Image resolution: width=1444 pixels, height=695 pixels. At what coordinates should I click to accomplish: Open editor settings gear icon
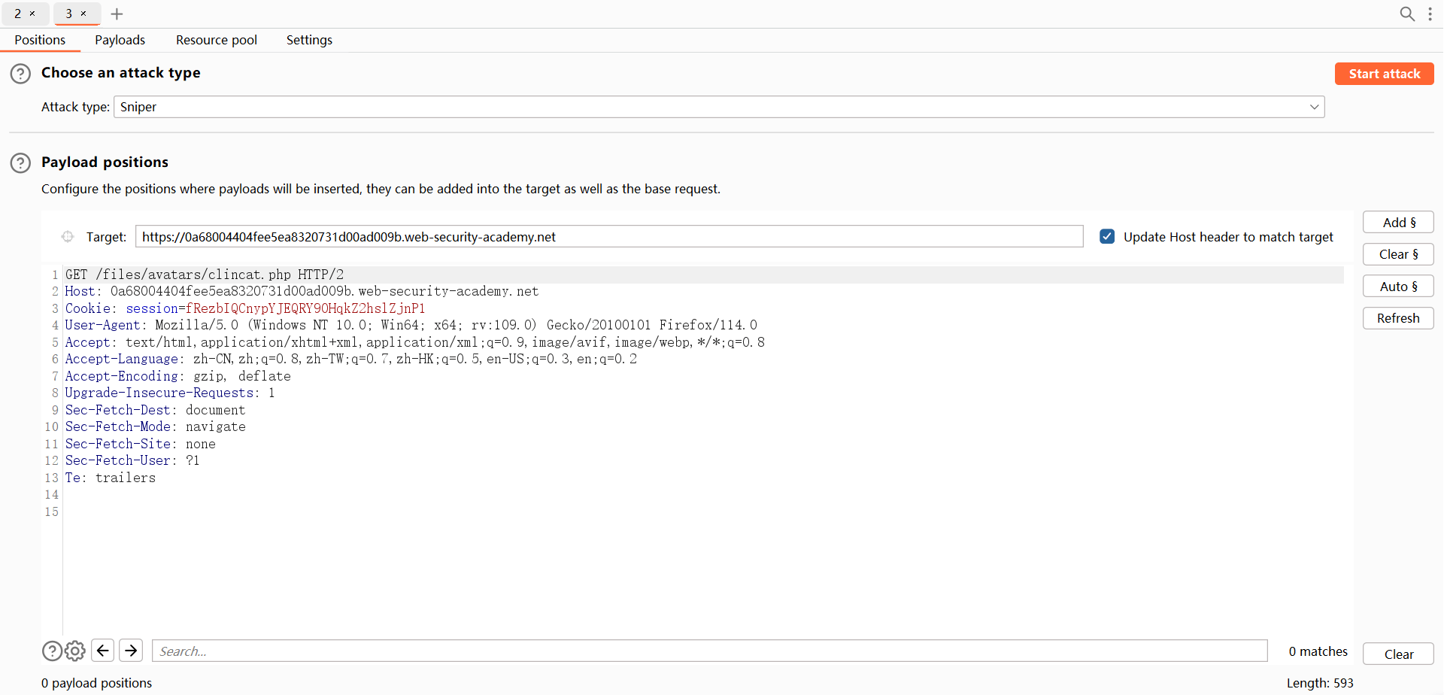coord(75,651)
